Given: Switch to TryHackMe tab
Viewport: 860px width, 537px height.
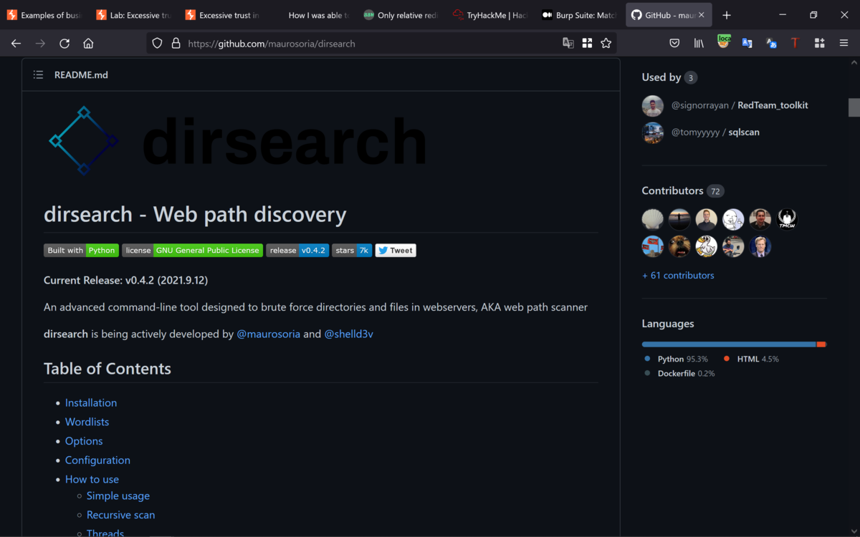Looking at the screenshot, I should point(489,15).
